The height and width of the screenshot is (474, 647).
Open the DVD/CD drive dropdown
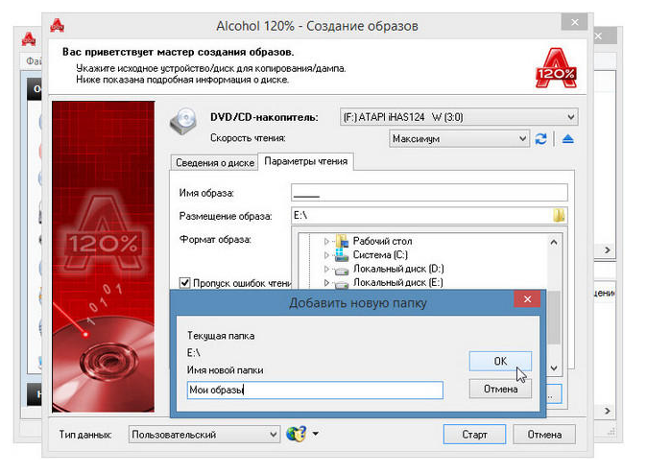[x=570, y=117]
